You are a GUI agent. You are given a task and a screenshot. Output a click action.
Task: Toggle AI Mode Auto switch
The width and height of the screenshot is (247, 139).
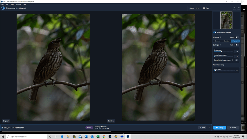click(x=237, y=37)
